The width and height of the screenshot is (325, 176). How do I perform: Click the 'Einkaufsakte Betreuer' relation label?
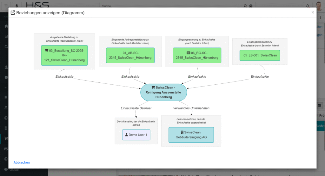136,108
